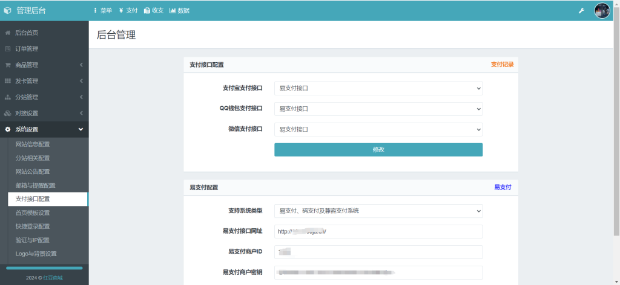The width and height of the screenshot is (620, 285).
Task: Collapse the 系统设置 section arrow
Action: pyautogui.click(x=81, y=129)
